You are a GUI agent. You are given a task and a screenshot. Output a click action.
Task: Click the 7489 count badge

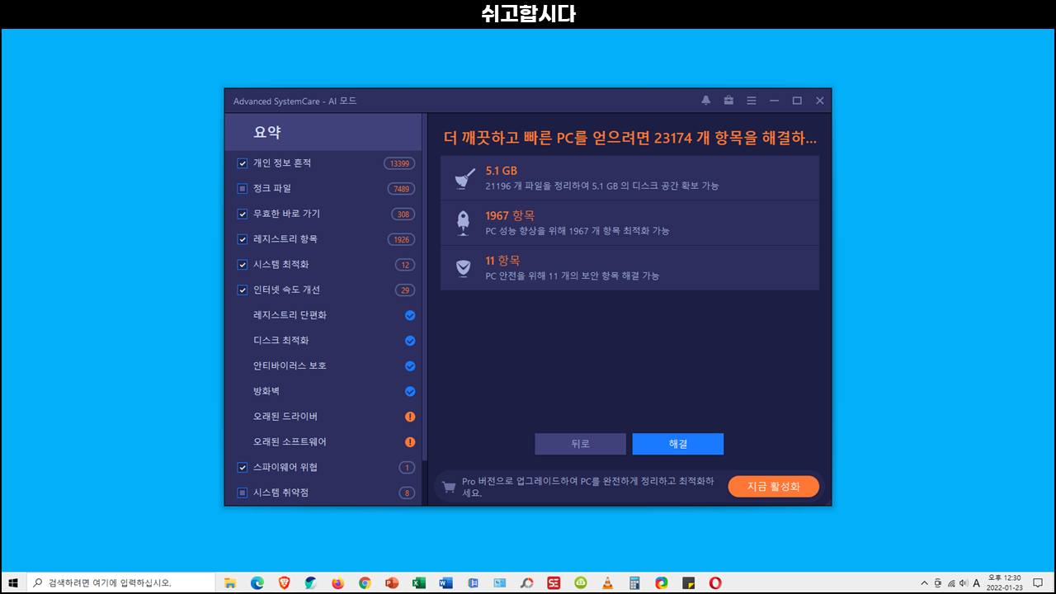click(401, 189)
